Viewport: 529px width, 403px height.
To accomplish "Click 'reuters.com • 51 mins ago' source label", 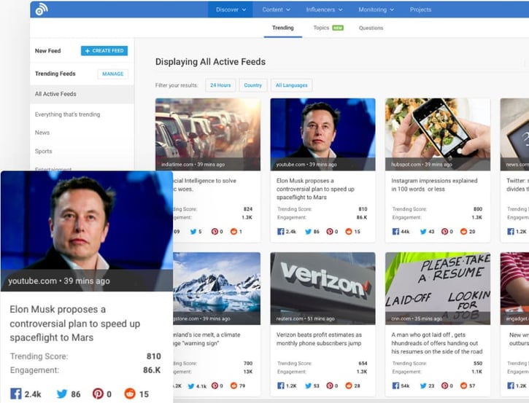I will point(305,318).
